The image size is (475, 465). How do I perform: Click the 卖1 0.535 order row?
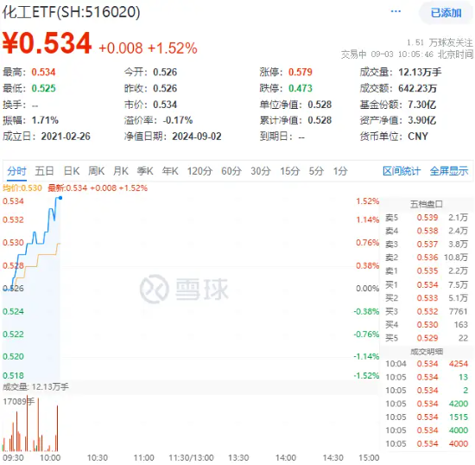[427, 271]
